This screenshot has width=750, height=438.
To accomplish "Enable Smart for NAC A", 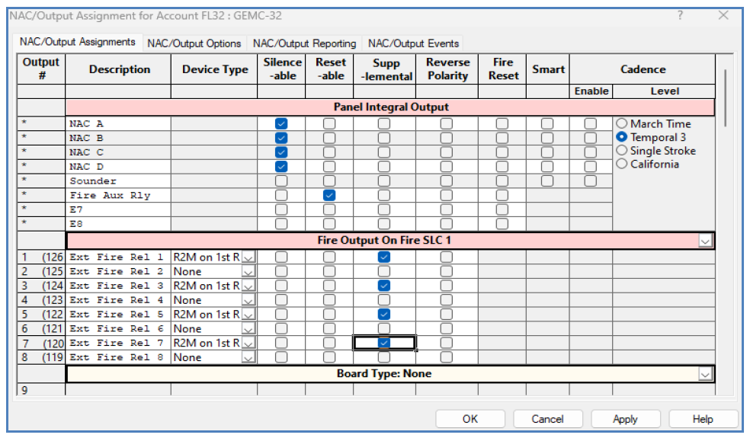I will click(x=547, y=124).
